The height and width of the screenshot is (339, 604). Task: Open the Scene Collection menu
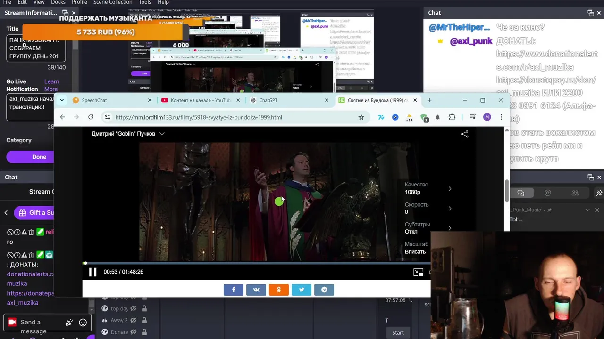coord(113,2)
